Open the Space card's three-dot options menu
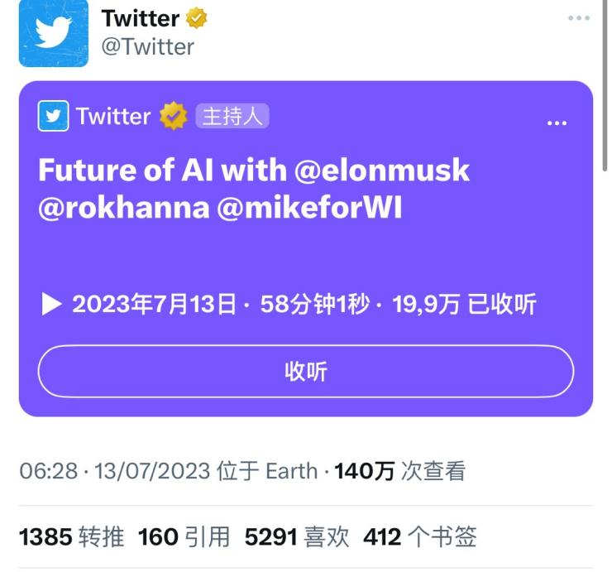The width and height of the screenshot is (612, 572). 557,123
